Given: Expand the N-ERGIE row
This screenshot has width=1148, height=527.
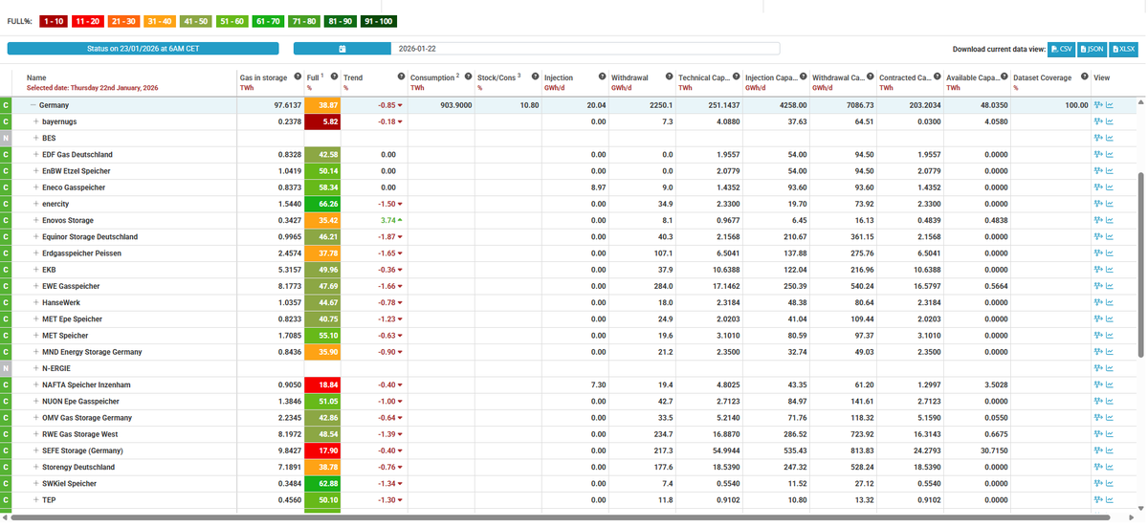Looking at the screenshot, I should point(36,368).
